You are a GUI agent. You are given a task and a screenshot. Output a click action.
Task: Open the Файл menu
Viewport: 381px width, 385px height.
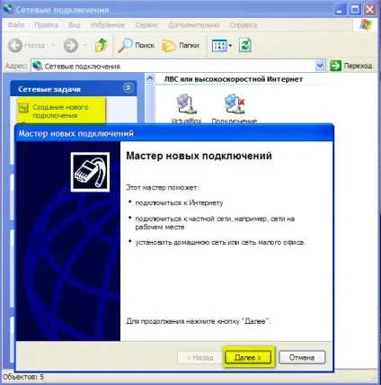click(x=16, y=25)
